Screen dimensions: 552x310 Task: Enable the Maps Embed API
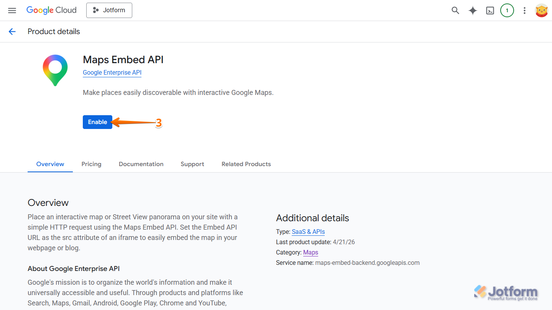[x=97, y=122]
